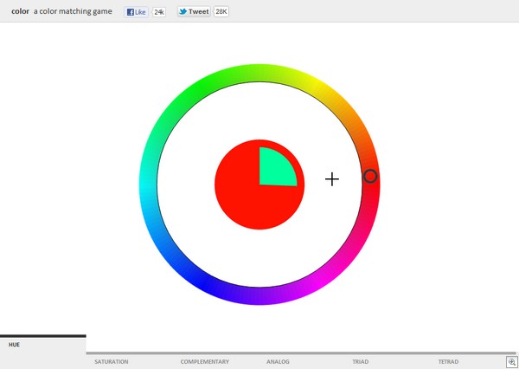Viewport: 519px width, 369px height.
Task: Select the HUE tab
Action: pos(15,344)
